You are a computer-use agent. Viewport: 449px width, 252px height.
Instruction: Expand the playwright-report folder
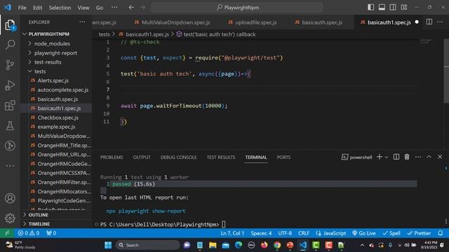[x=55, y=53]
